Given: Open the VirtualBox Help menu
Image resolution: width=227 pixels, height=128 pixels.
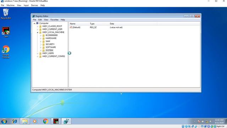Looking at the screenshot, I should 43,5.
